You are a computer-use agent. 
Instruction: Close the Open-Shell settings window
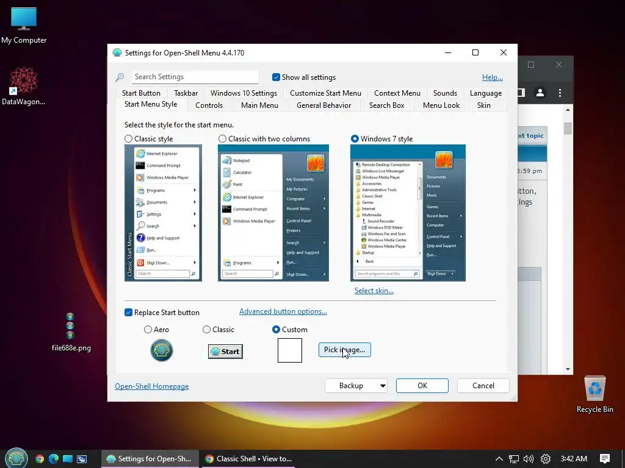click(x=504, y=52)
